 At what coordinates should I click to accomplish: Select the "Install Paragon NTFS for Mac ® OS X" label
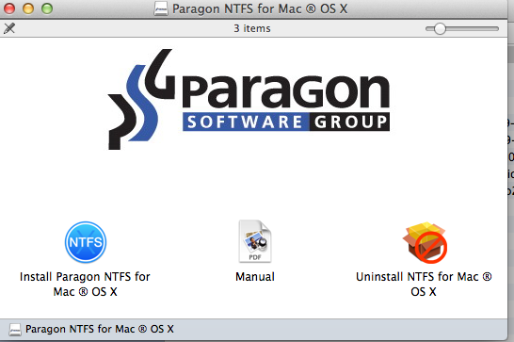pos(85,285)
